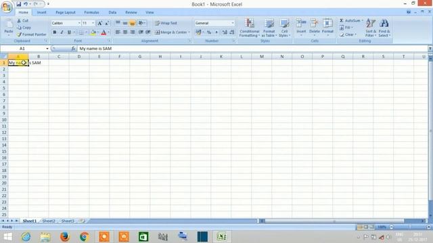The image size is (433, 243).
Task: Expand the Number Format dropdown
Action: pyautogui.click(x=233, y=23)
